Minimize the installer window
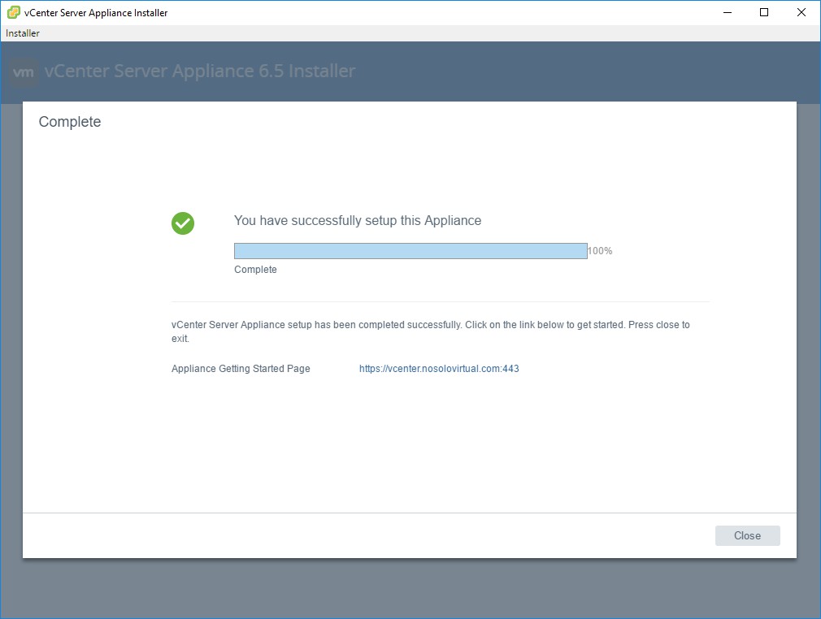The image size is (821, 619). click(x=728, y=12)
